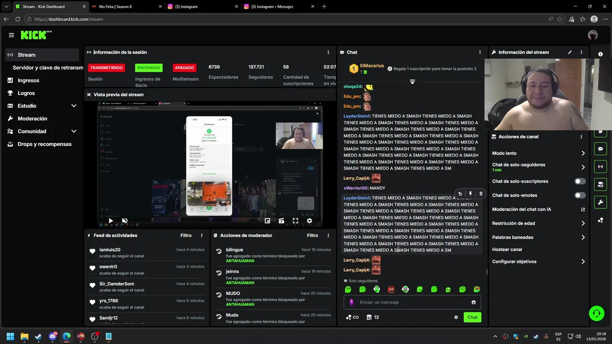Open session information three-dot menu
The height and width of the screenshot is (344, 612).
328,52
